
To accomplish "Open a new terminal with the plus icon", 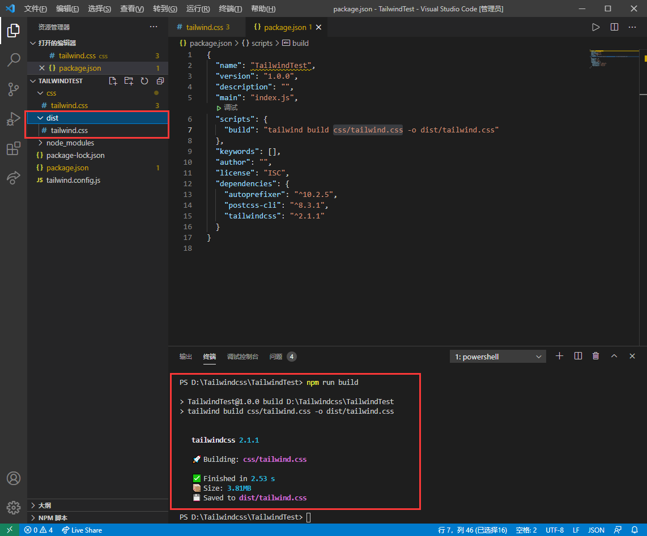I will 559,356.
